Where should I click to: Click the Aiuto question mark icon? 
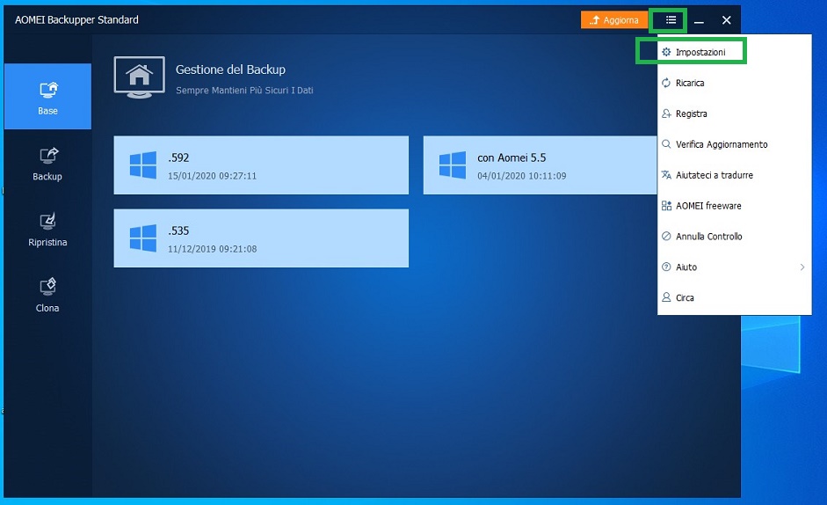pyautogui.click(x=666, y=267)
